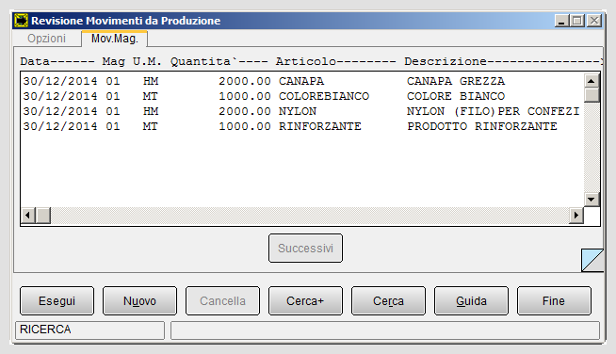Minimize the Revisione Movimenti window
616x354 pixels.
point(561,21)
